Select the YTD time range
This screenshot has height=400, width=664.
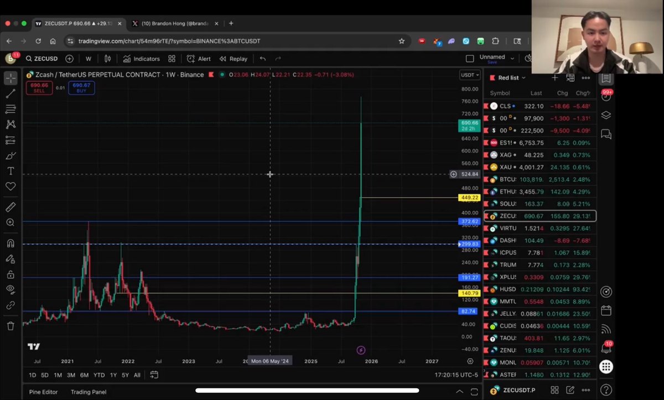click(99, 375)
